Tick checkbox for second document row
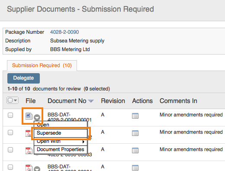225x171 pixels. pyautogui.click(x=10, y=132)
